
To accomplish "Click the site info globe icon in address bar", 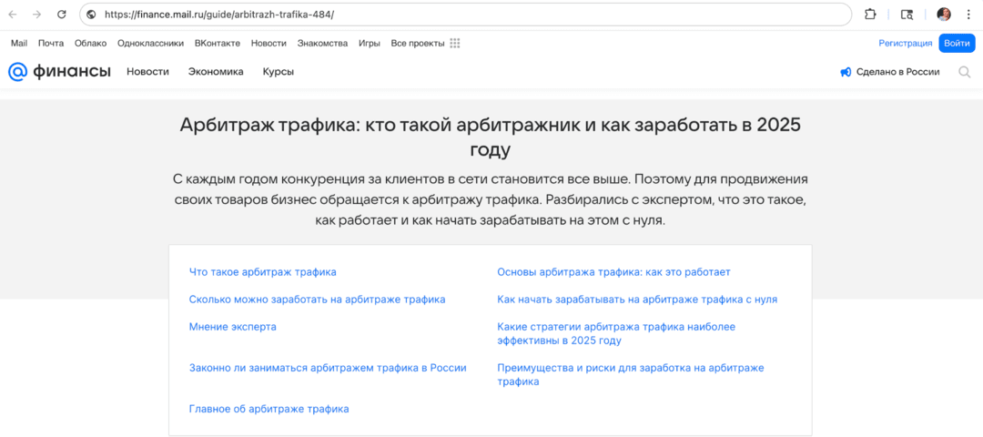I will coord(92,15).
